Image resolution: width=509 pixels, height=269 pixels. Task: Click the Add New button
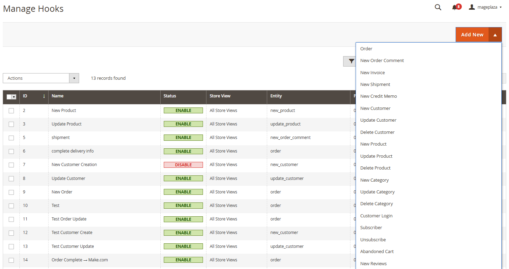coord(472,35)
